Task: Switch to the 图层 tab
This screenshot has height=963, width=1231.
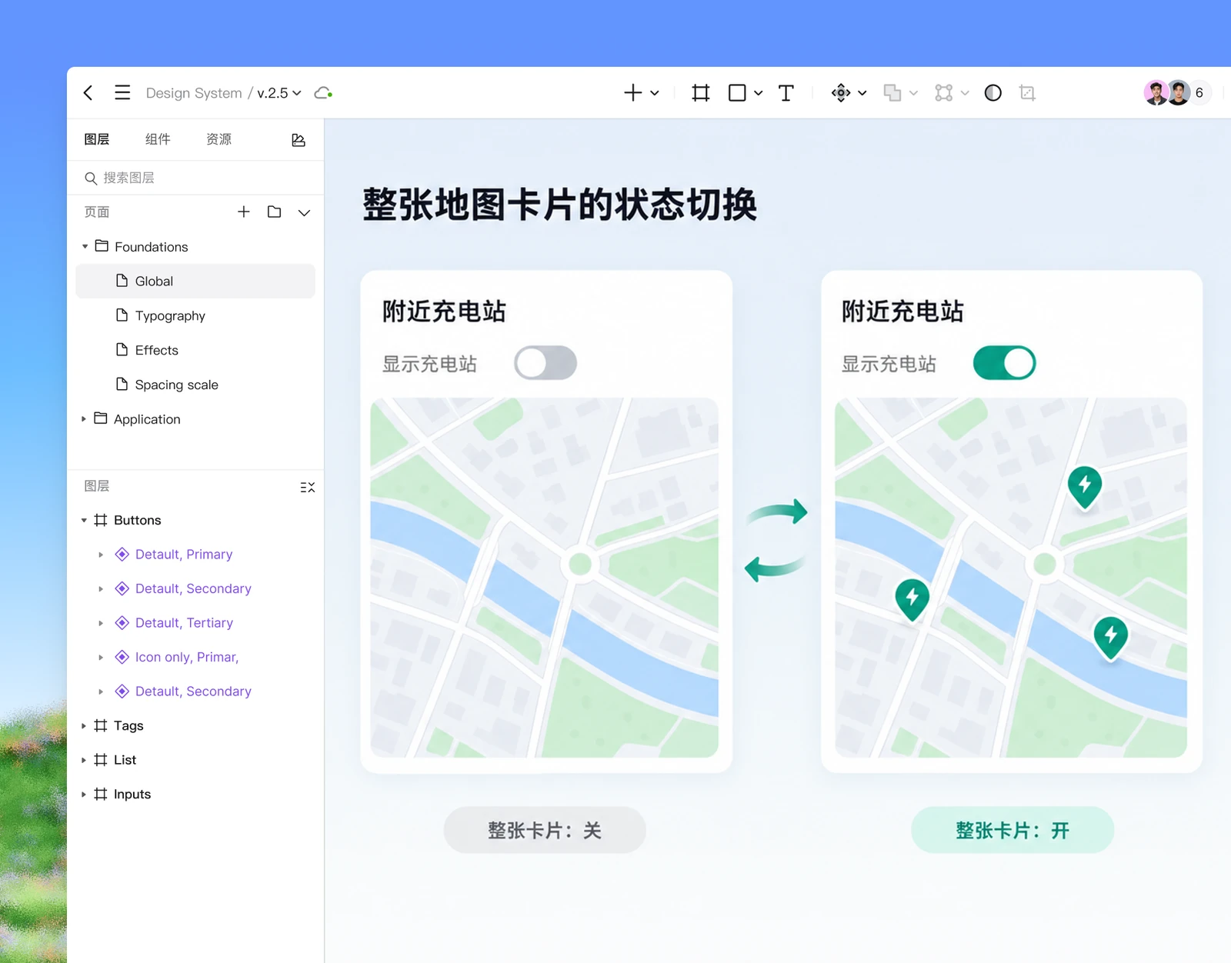Action: point(97,139)
